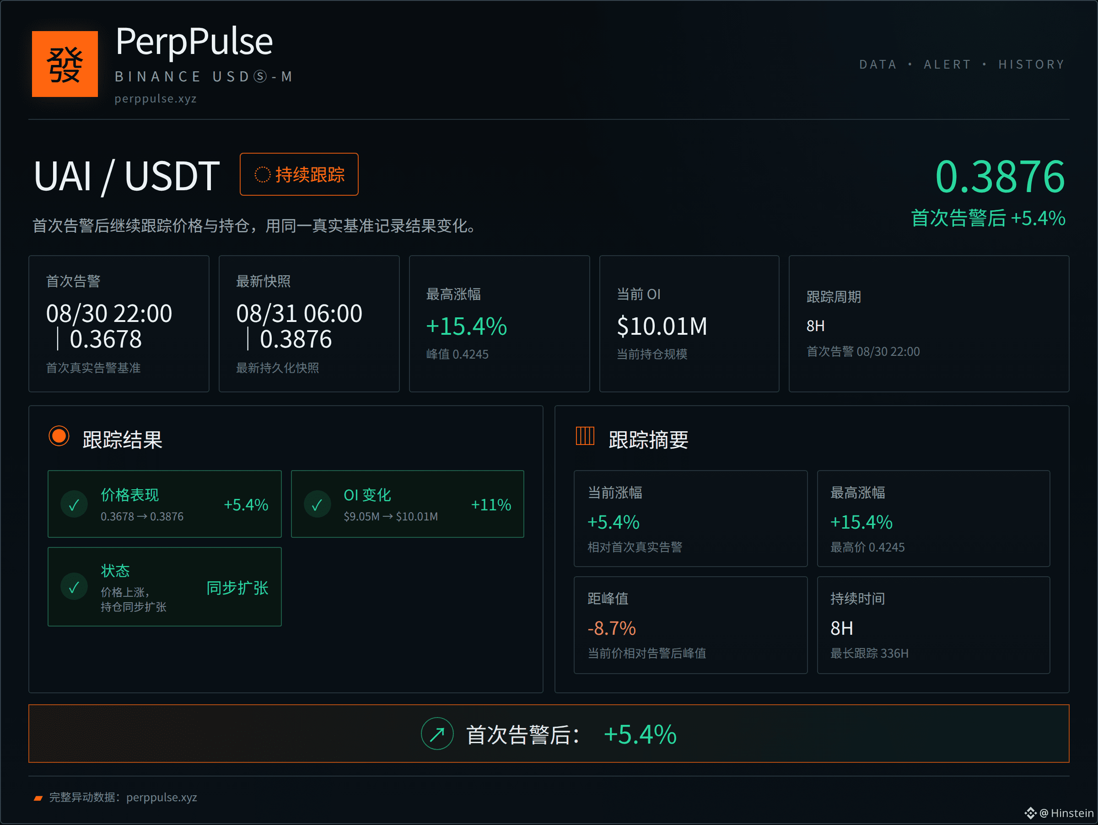1098x825 pixels.
Task: Select the 首次告警 08/30 22:00 card
Action: (x=118, y=324)
